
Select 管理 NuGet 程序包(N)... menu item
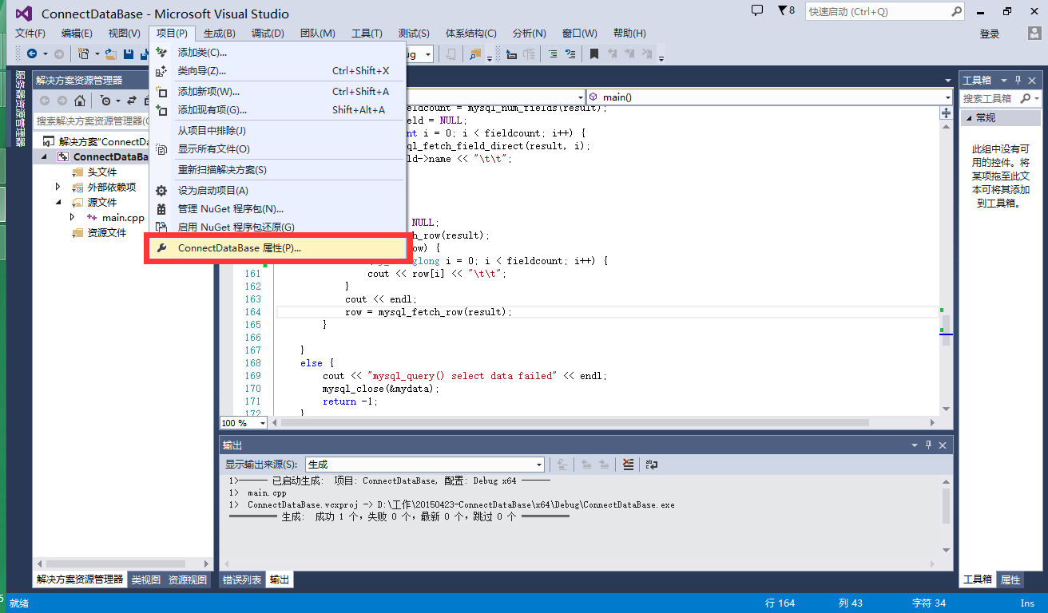(278, 209)
